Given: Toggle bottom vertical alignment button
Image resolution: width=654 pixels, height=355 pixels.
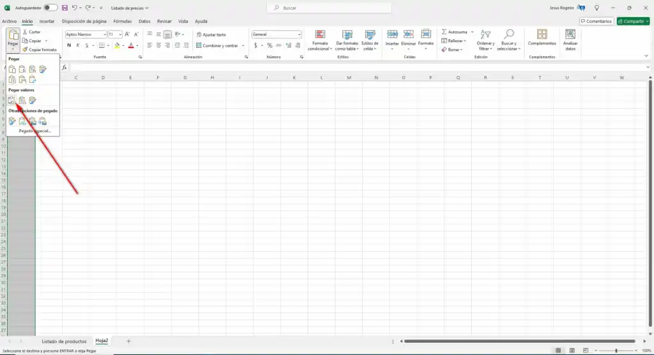Looking at the screenshot, I should [x=168, y=34].
